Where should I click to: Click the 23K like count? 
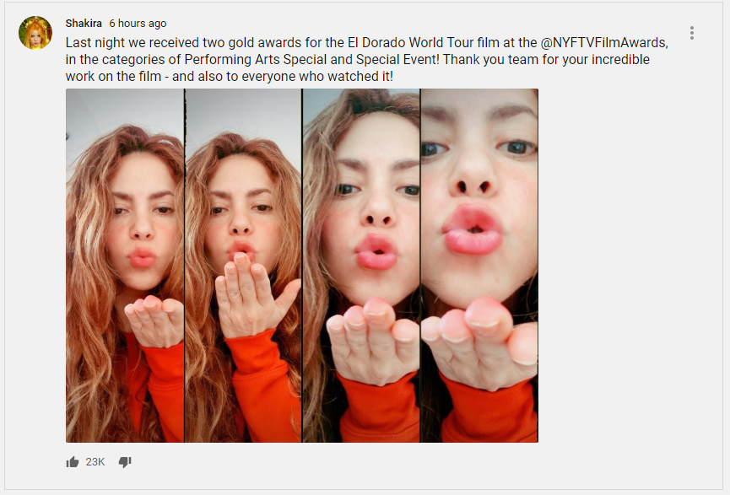tap(95, 462)
